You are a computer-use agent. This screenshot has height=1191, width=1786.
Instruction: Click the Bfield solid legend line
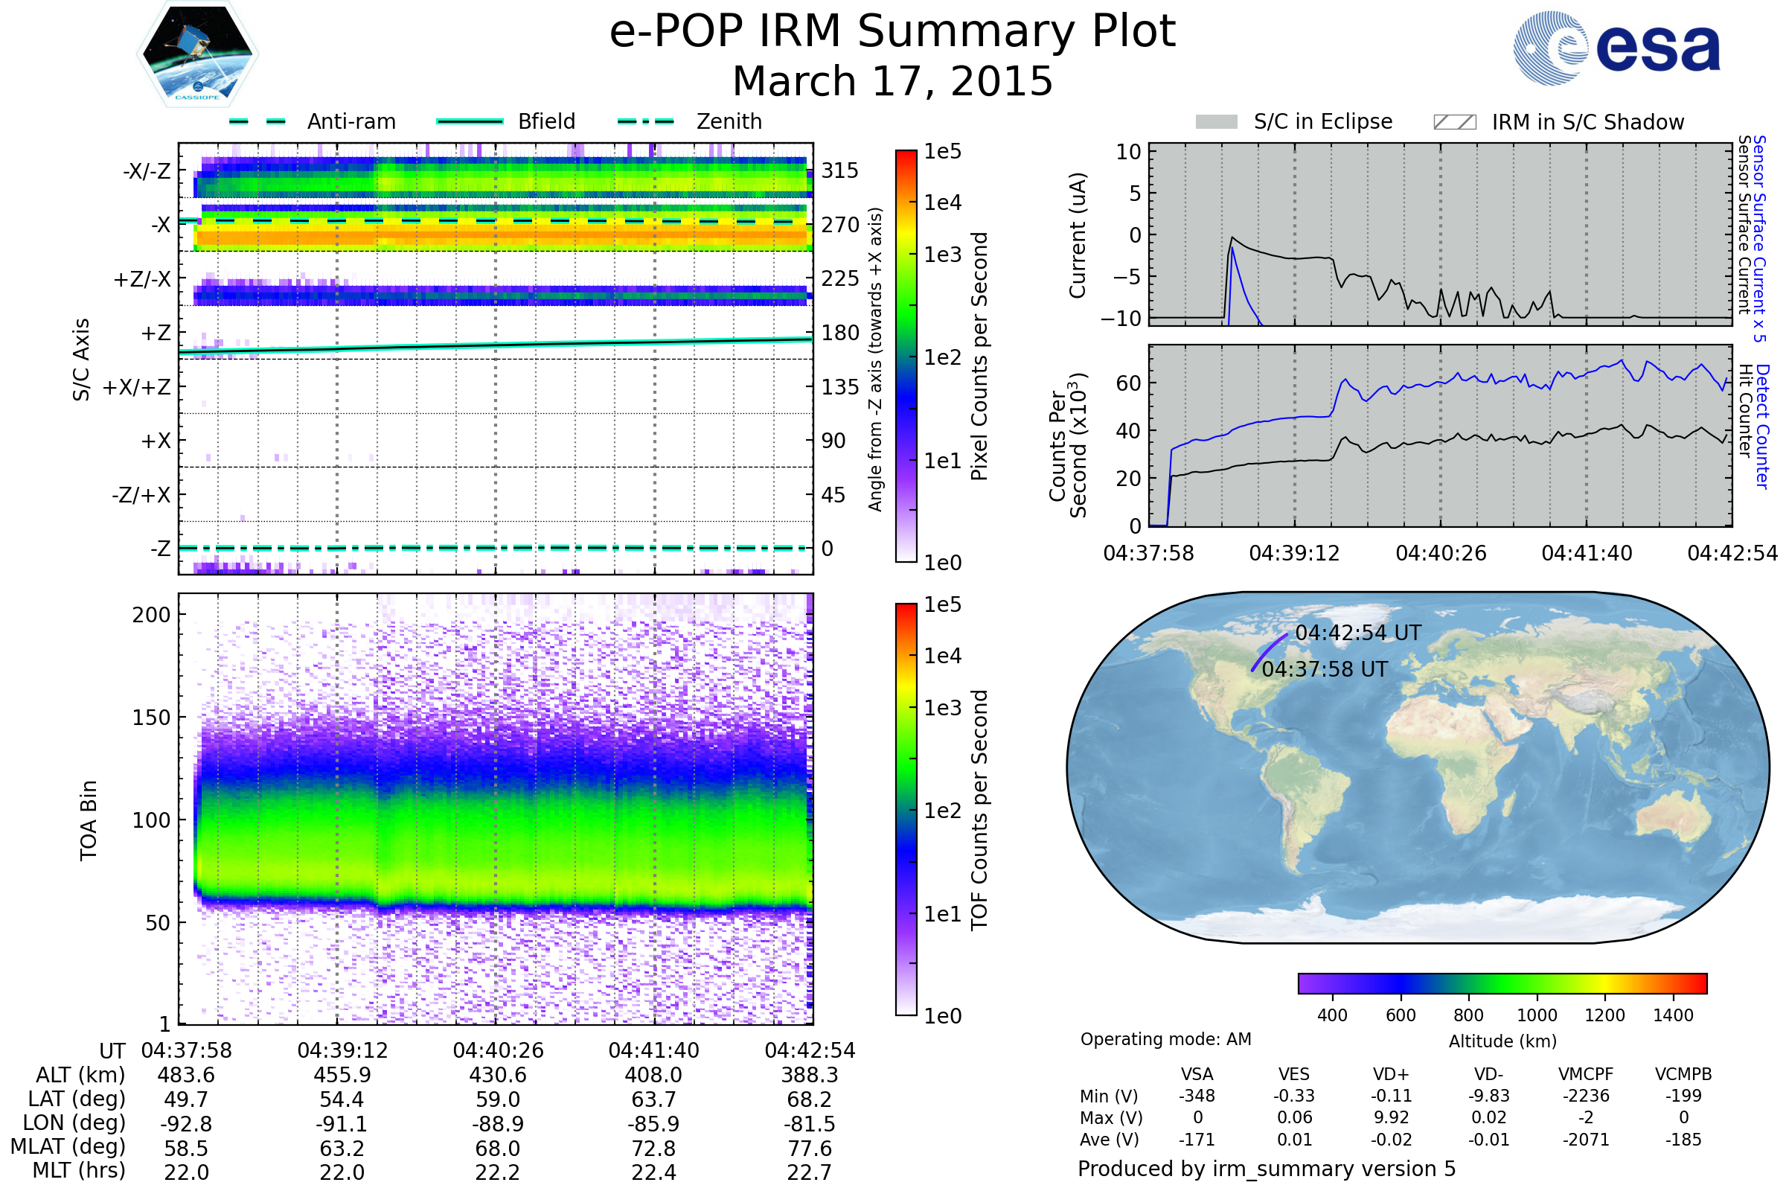[470, 121]
